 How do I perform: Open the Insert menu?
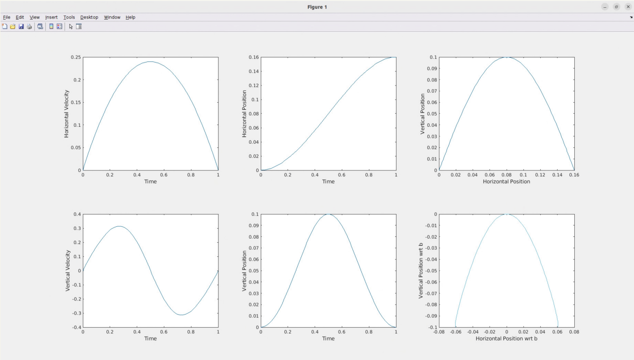tap(51, 17)
